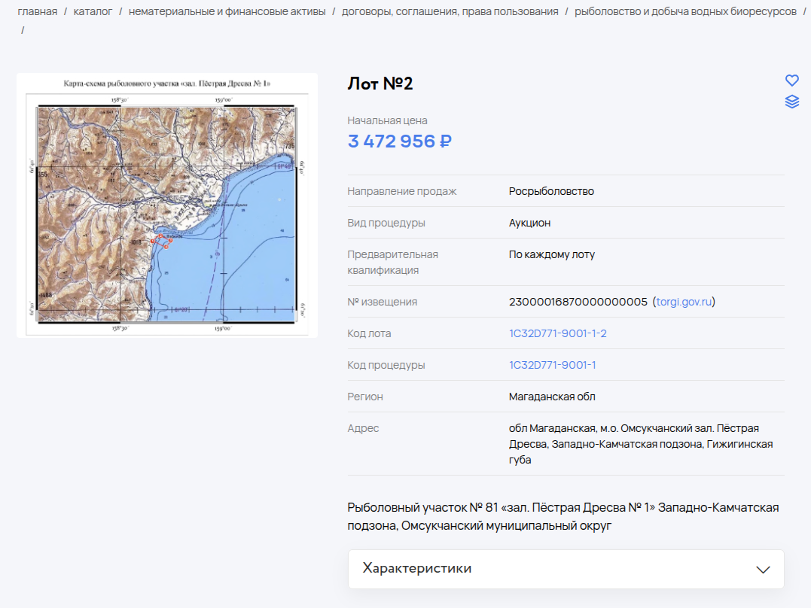This screenshot has height=608, width=811.
Task: Select the Лот №2 heading
Action: point(380,84)
